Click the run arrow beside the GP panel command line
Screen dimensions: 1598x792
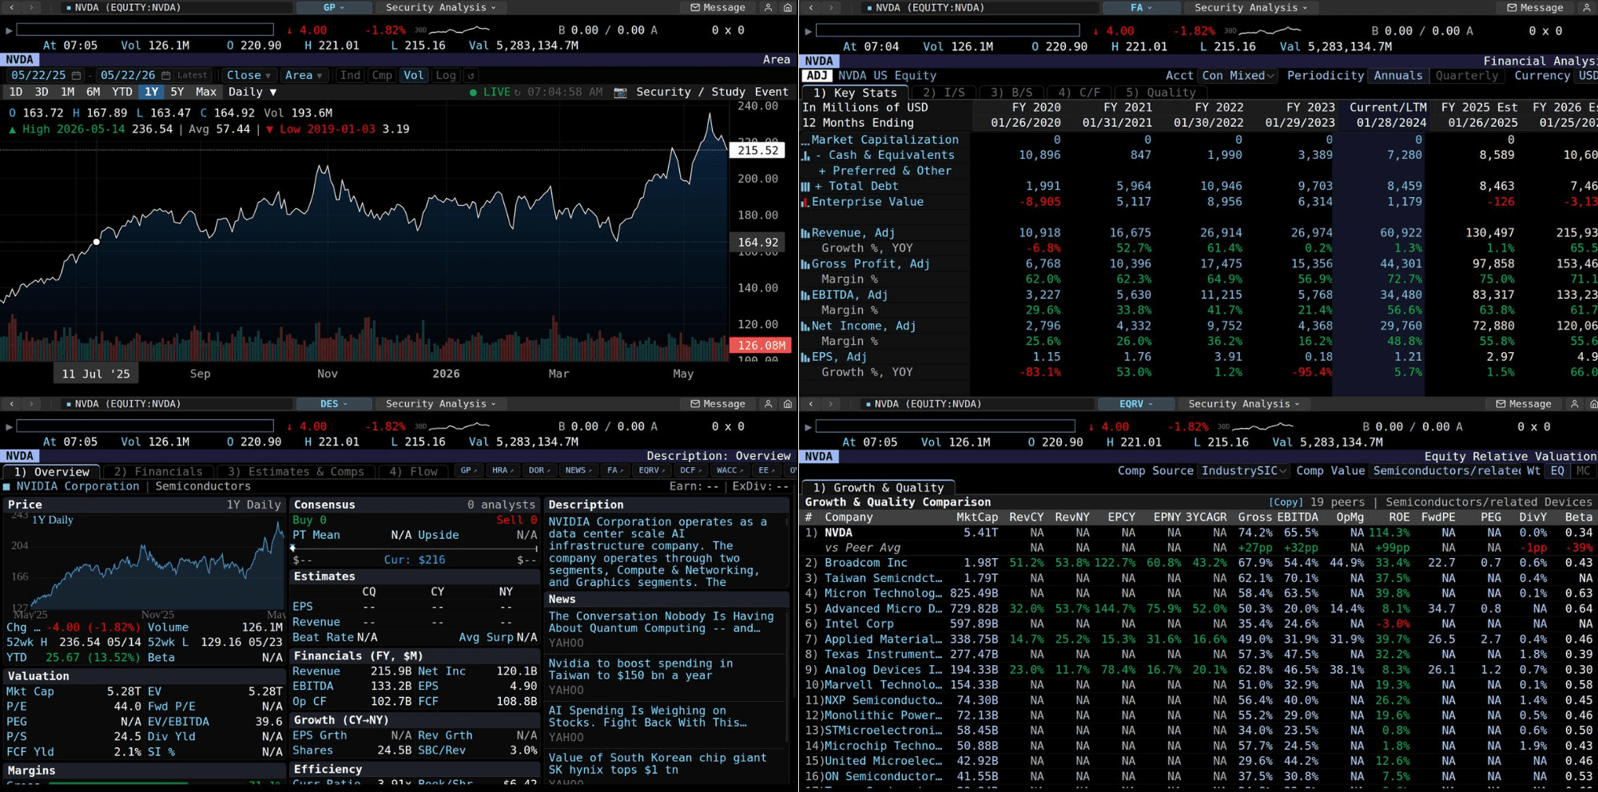(9, 30)
